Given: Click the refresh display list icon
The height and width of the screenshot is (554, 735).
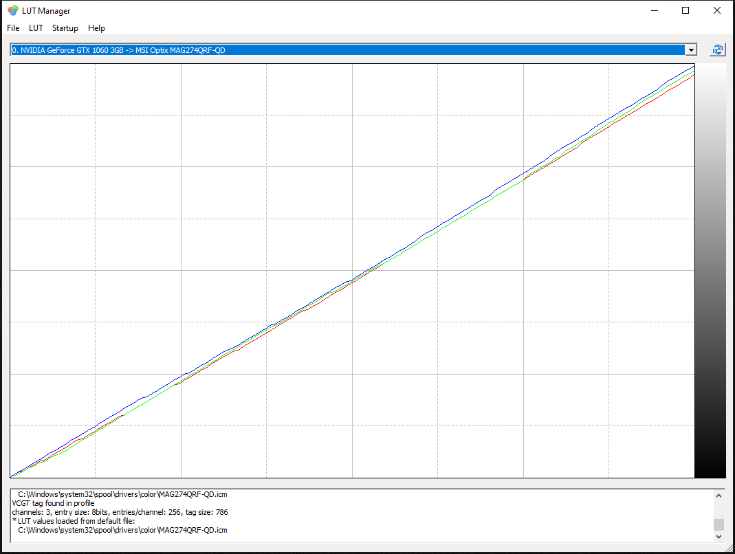Looking at the screenshot, I should (717, 49).
